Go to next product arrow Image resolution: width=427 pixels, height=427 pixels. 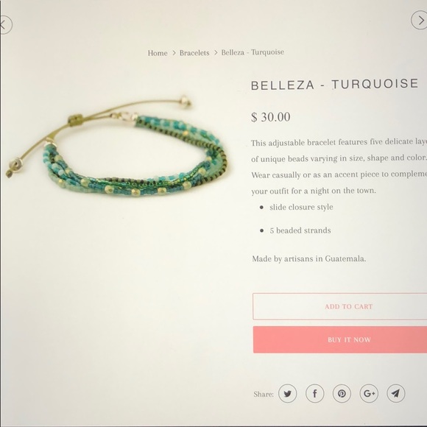tap(420, 20)
